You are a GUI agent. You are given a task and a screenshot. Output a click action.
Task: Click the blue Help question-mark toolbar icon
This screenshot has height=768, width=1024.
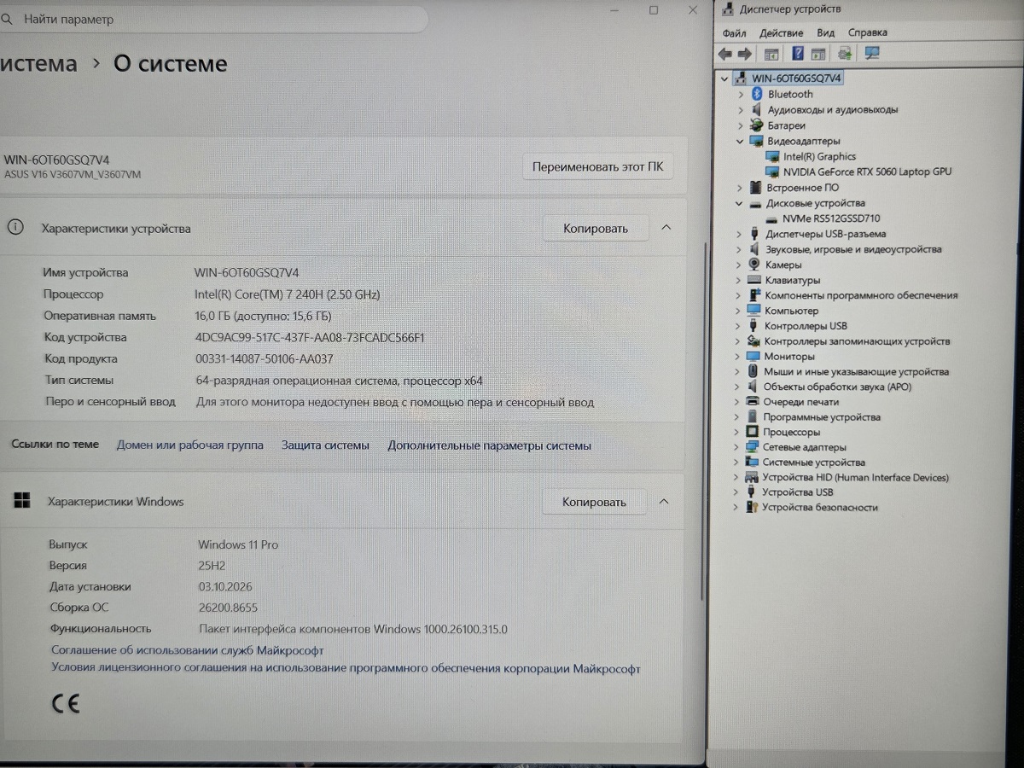(798, 54)
